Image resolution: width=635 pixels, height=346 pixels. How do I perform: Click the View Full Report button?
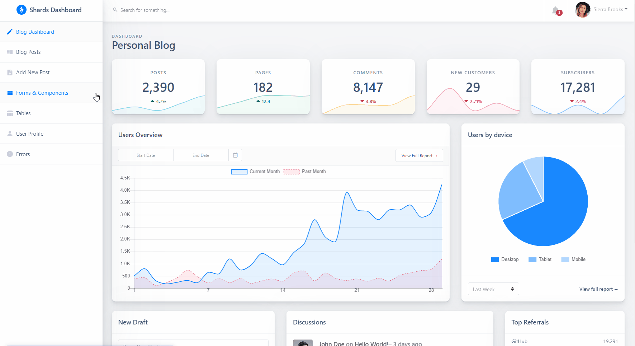coord(419,155)
